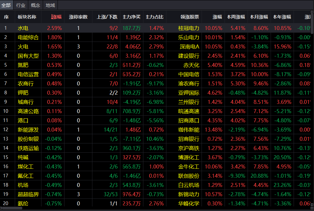Sort by 领涨股票 column header
Image resolution: width=314 pixels, height=211 pixels.
tap(190, 17)
